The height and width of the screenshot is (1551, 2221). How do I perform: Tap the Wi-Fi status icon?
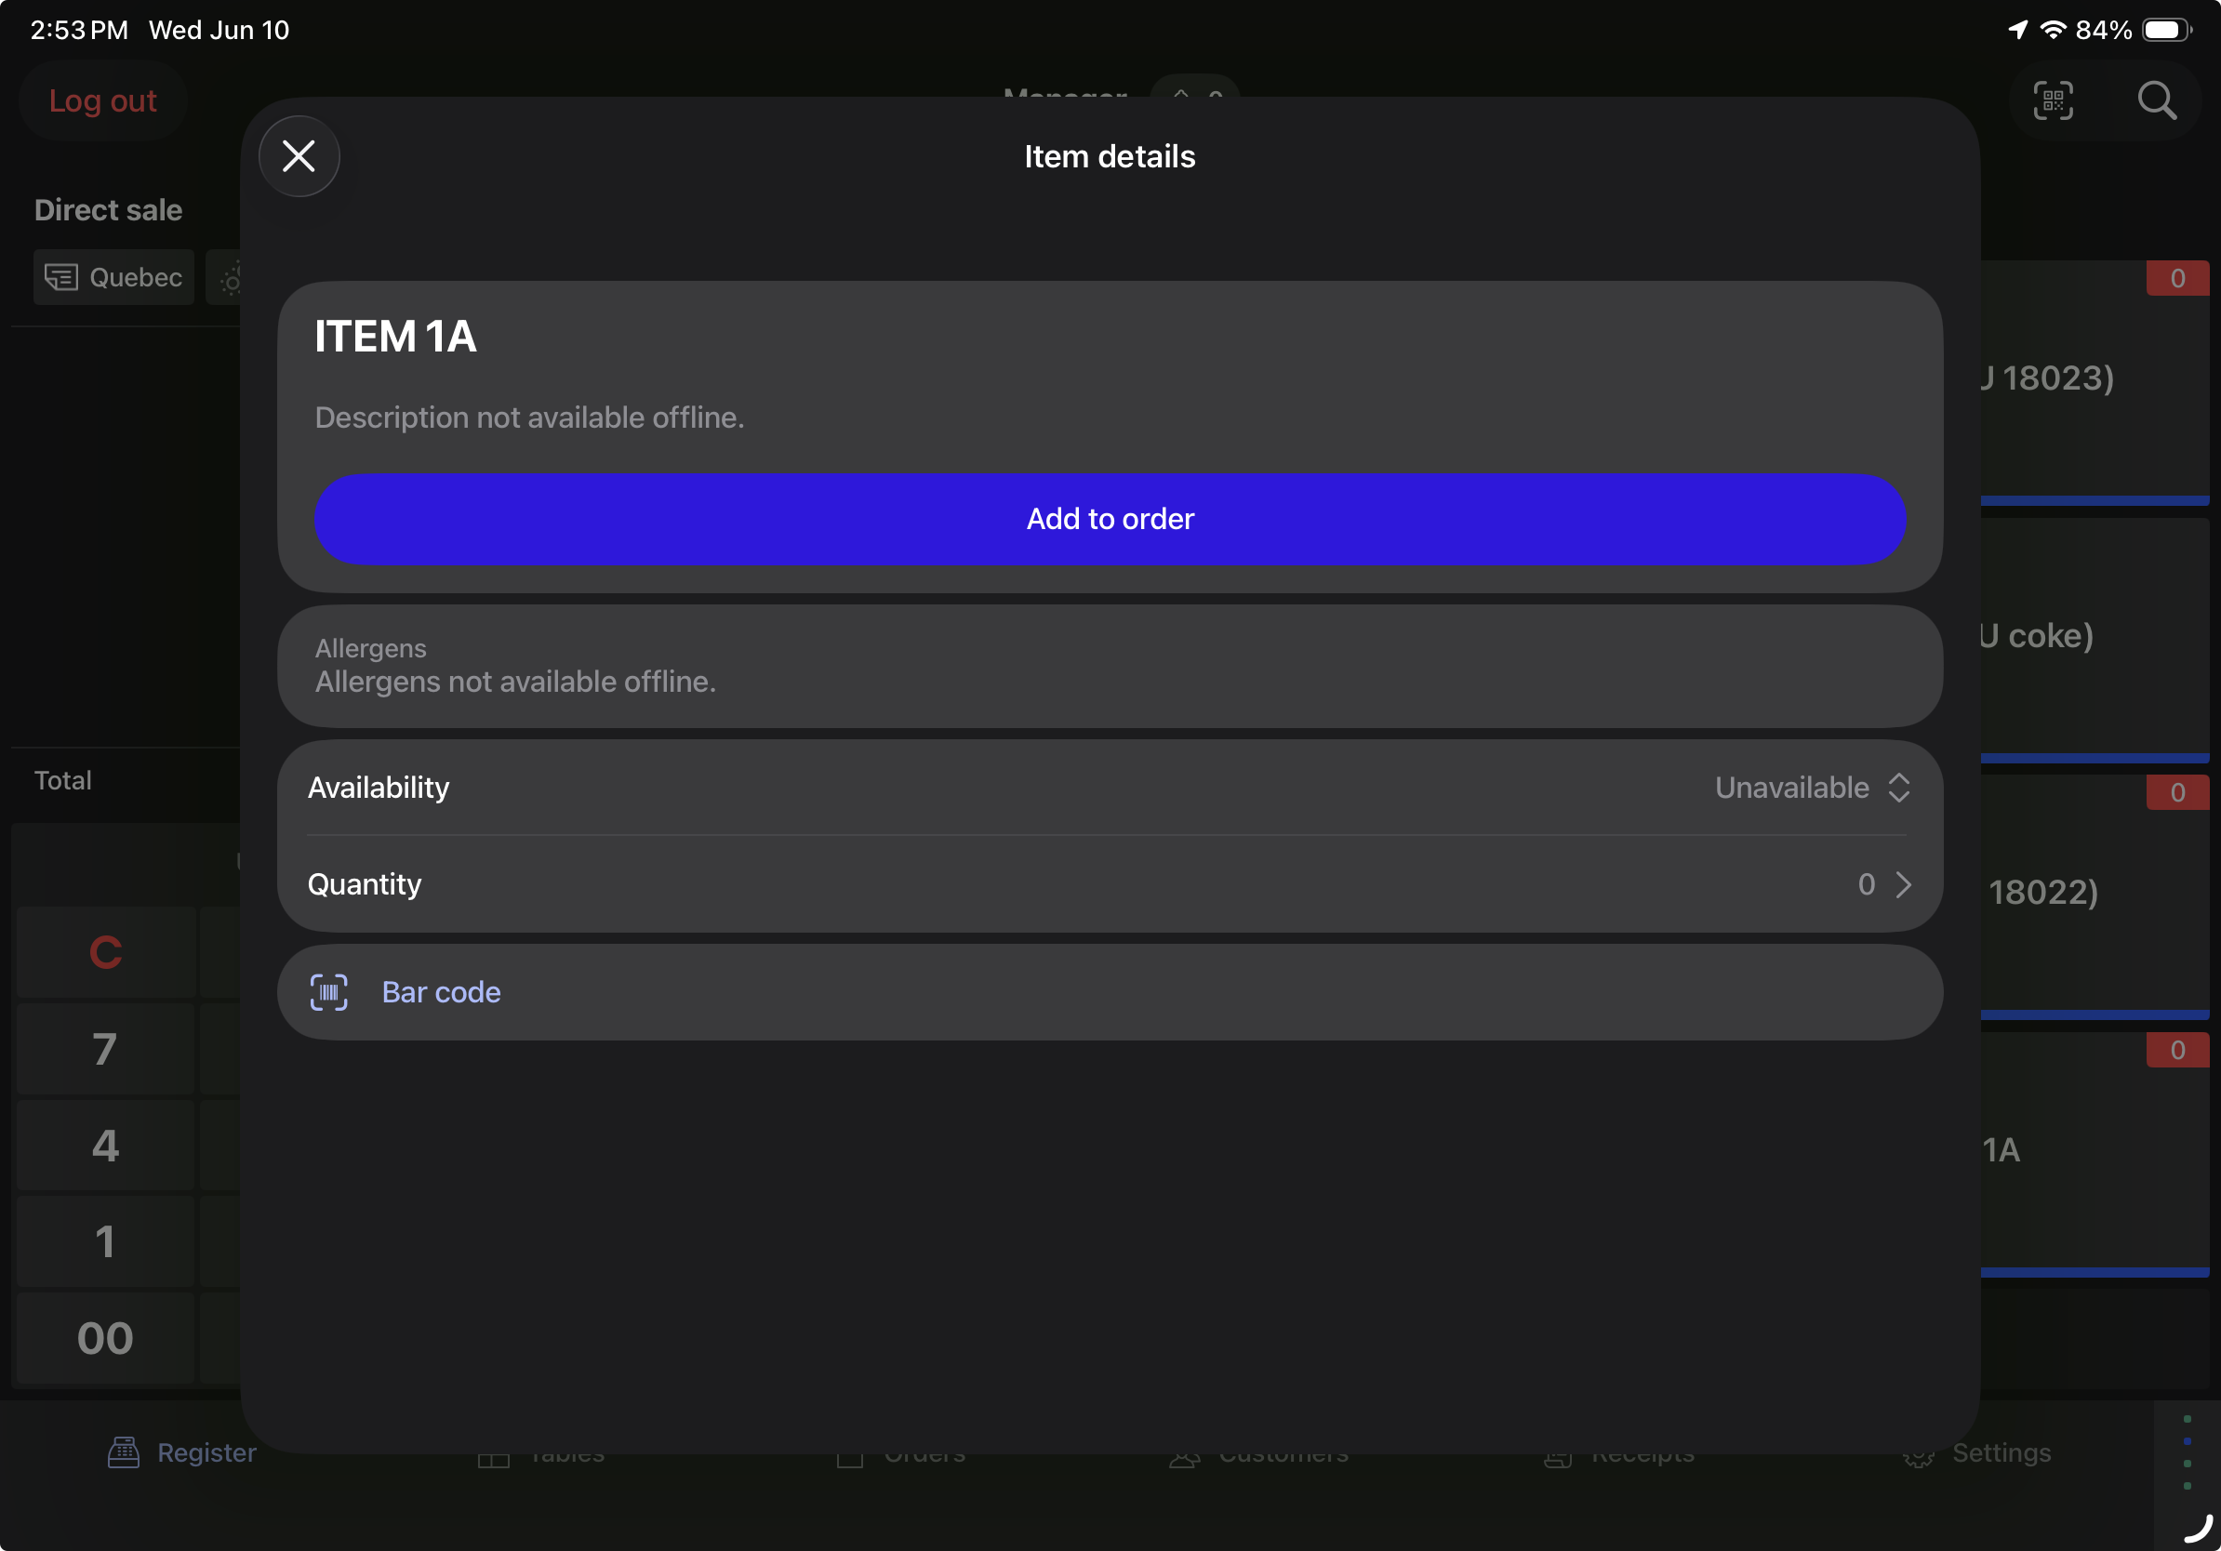[x=2054, y=30]
